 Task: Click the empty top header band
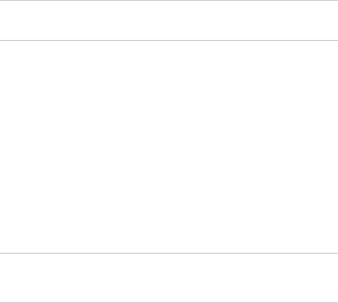(x=169, y=20)
